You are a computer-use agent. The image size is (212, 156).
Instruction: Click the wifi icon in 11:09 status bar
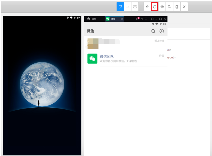(x=157, y=24)
